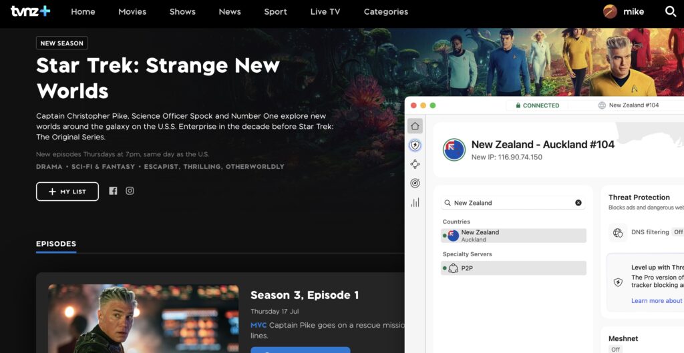Open the TVNZ+ logo home link
Image resolution: width=684 pixels, height=353 pixels.
[x=31, y=11]
